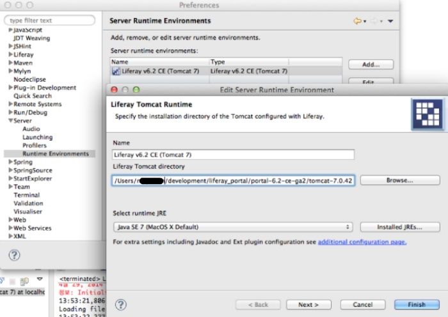Expand the Team preferences node

(11, 187)
